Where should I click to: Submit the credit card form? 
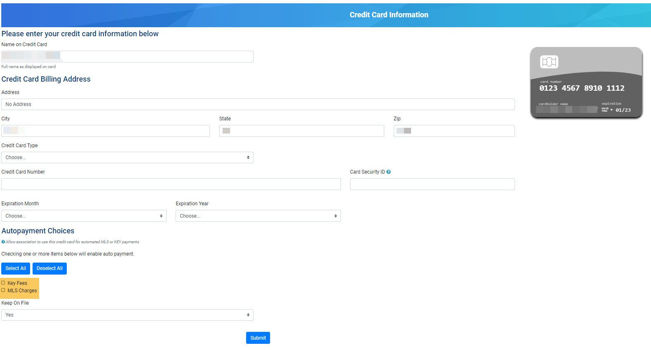pyautogui.click(x=258, y=338)
